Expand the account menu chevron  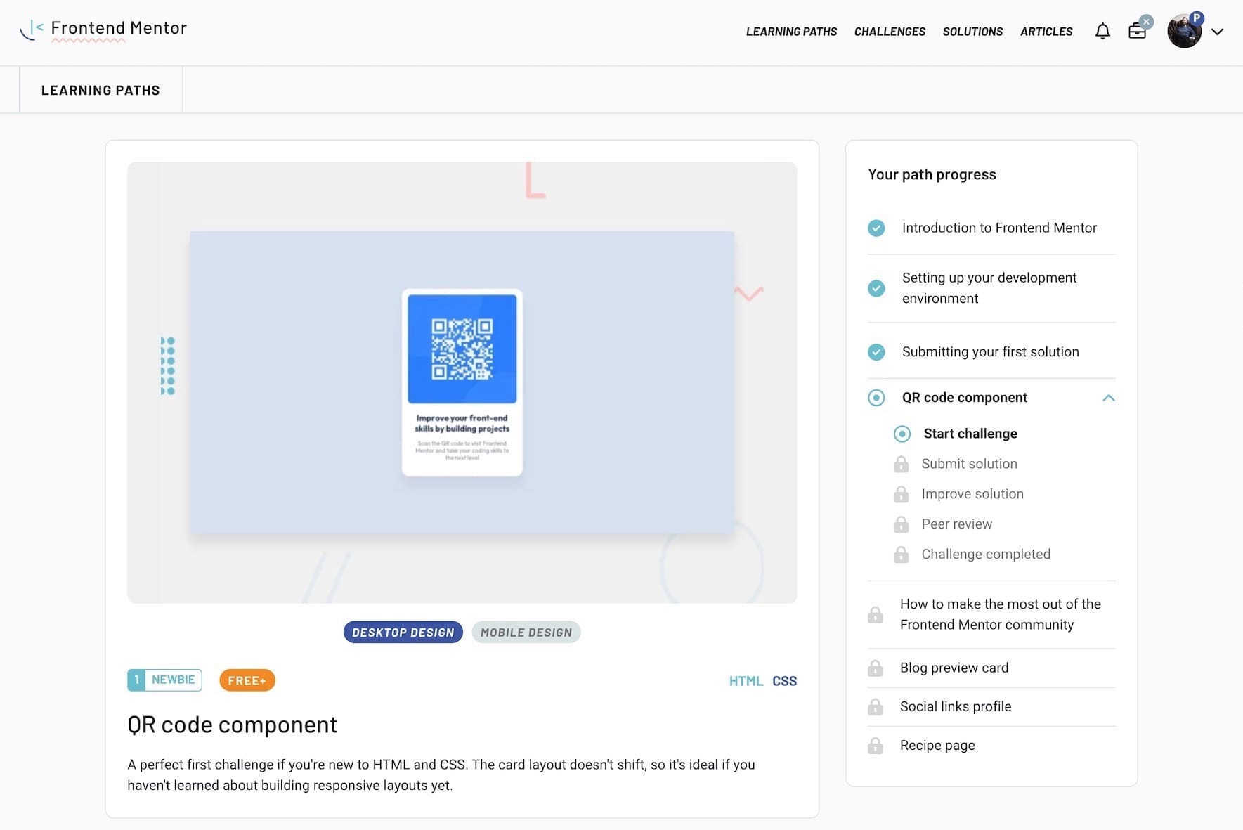tap(1218, 32)
